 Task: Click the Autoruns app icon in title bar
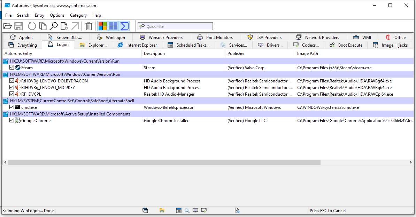tap(7, 5)
